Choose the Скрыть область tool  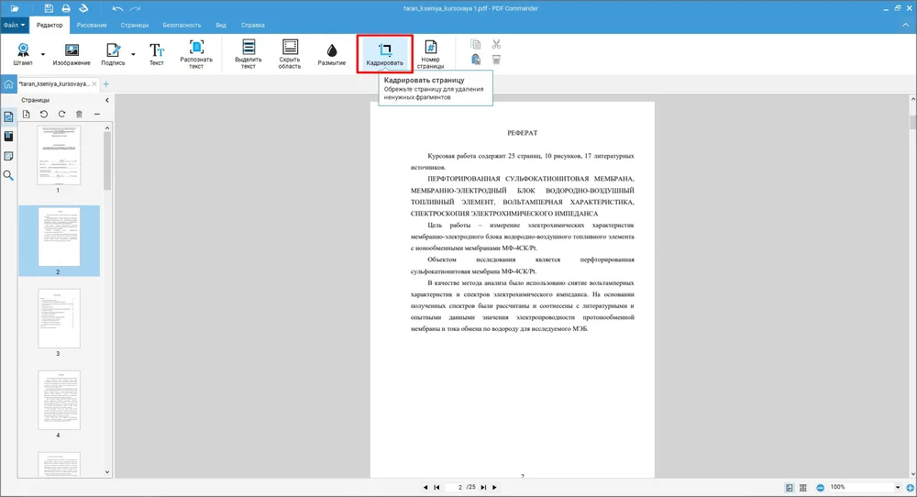click(x=290, y=54)
